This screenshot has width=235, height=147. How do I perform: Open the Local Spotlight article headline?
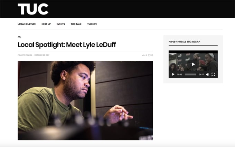coord(67,45)
